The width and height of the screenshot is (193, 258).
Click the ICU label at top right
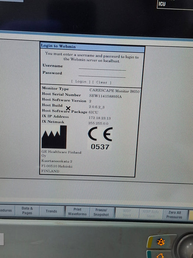coord(162,4)
